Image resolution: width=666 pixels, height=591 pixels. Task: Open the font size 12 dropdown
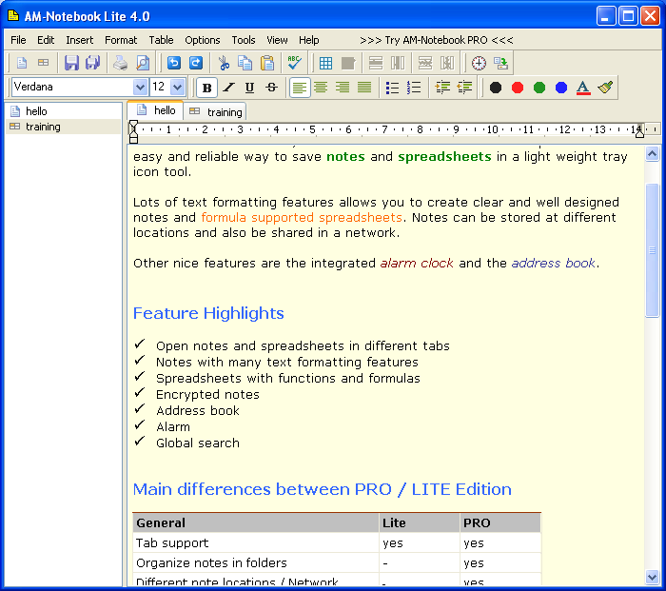pos(178,88)
